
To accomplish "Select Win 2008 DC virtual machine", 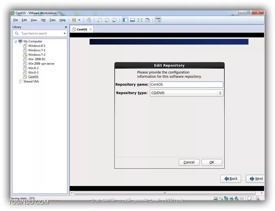I will tap(37, 59).
